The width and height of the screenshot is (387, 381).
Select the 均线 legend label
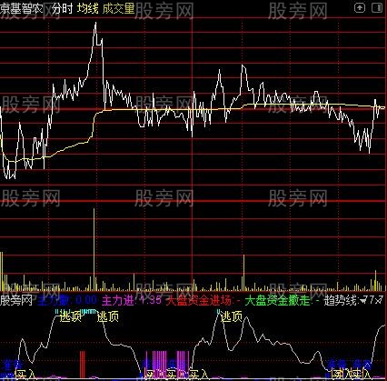click(x=88, y=9)
